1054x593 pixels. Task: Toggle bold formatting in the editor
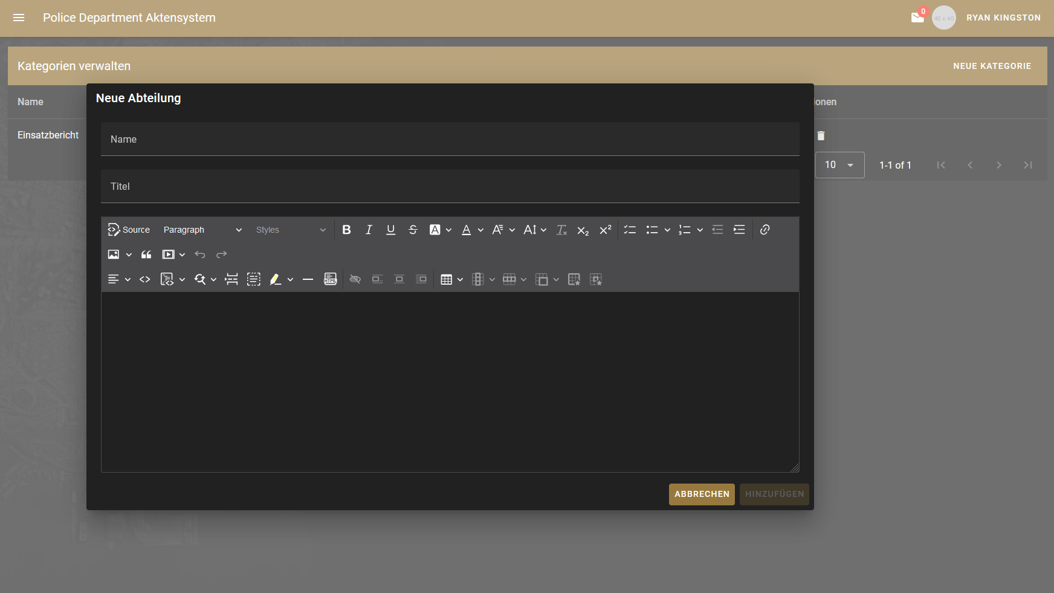pos(347,230)
